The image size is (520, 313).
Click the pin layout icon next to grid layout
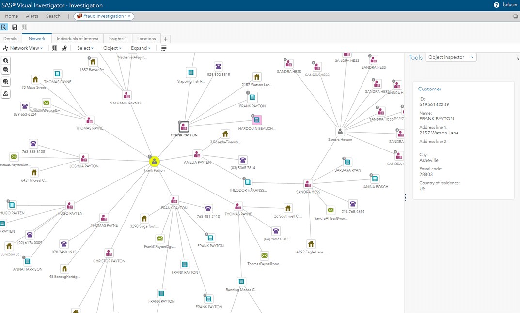pos(63,48)
